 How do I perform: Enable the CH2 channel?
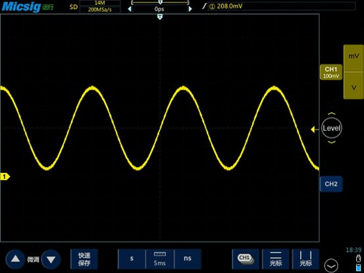331,184
